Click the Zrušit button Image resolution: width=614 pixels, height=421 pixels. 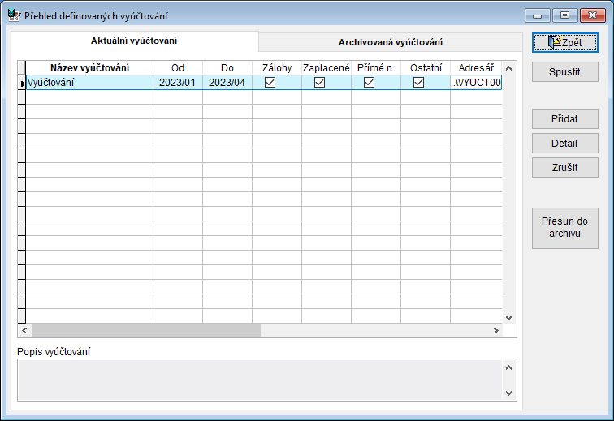[x=564, y=167]
